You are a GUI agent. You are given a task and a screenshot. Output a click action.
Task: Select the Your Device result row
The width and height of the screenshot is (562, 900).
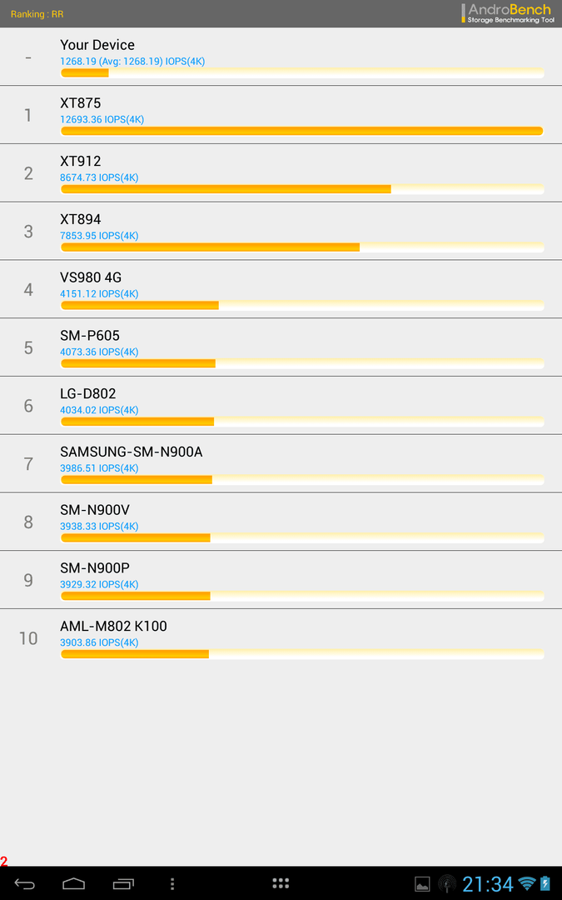(x=281, y=57)
